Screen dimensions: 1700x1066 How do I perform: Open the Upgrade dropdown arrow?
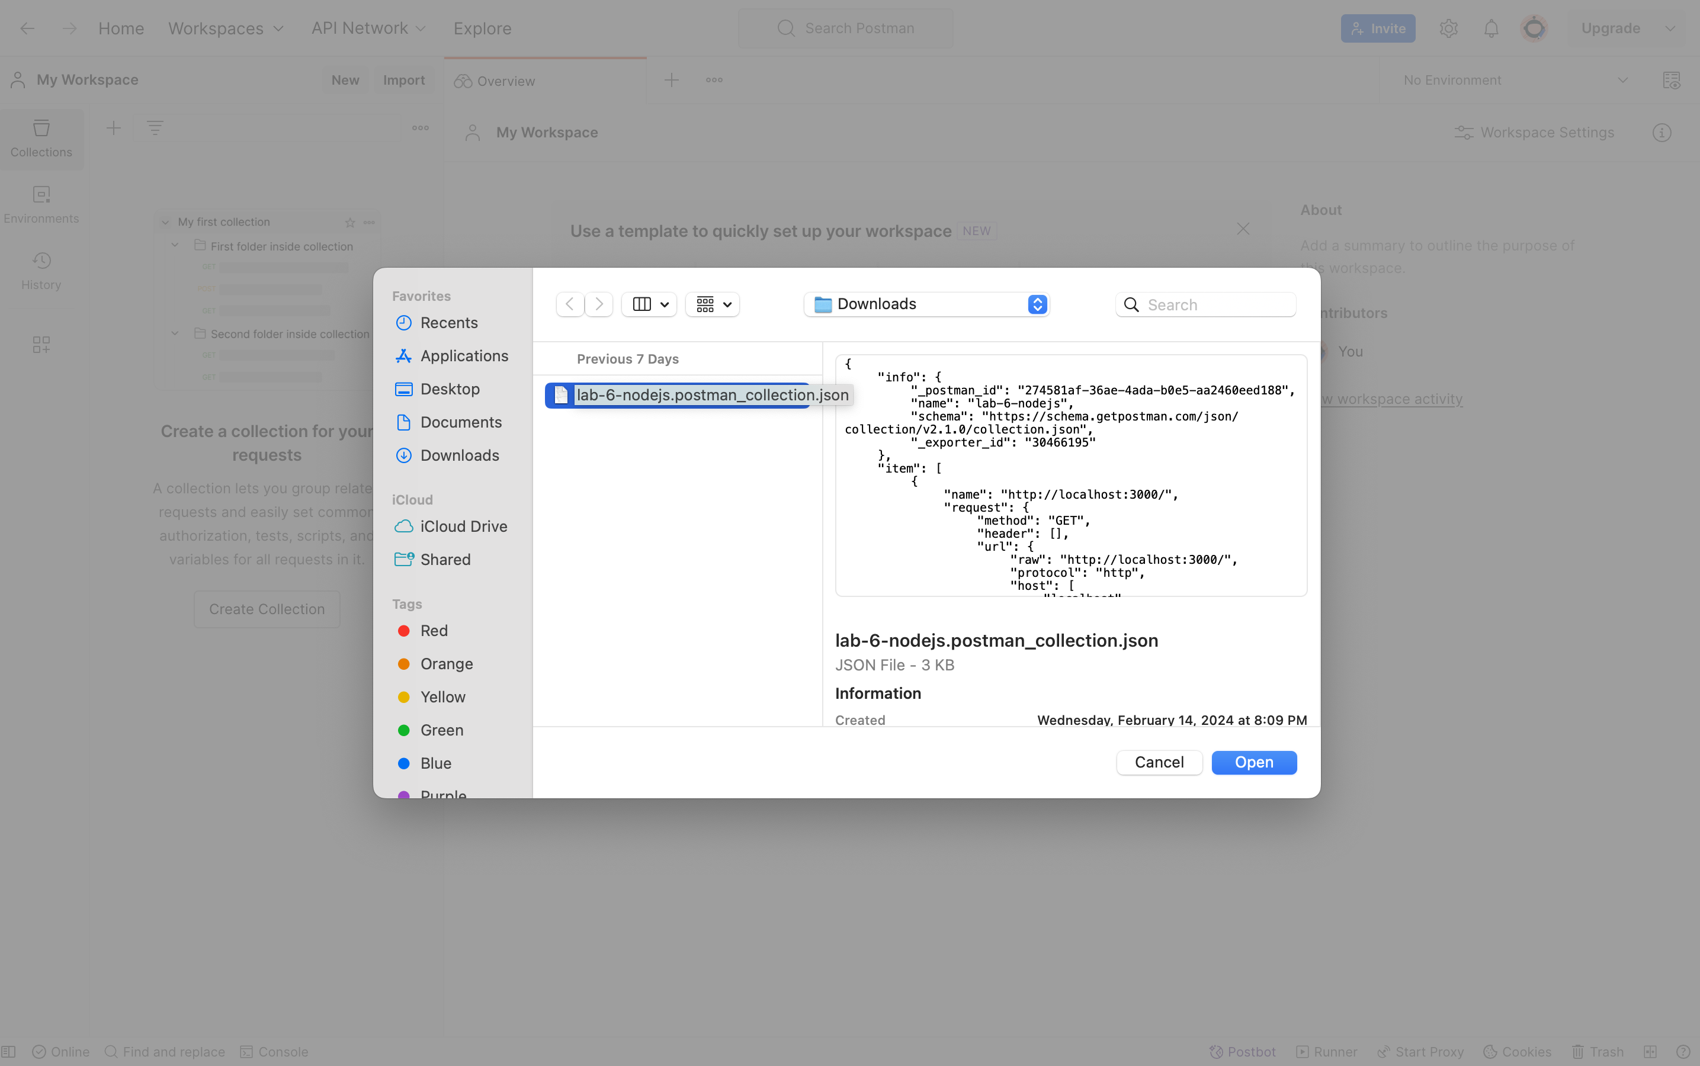tap(1669, 28)
